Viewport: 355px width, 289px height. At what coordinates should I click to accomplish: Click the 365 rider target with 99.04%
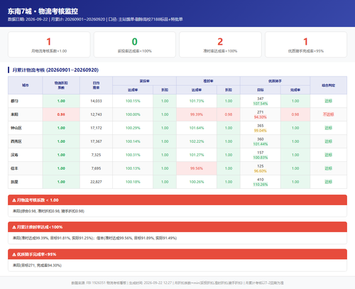tap(261, 128)
